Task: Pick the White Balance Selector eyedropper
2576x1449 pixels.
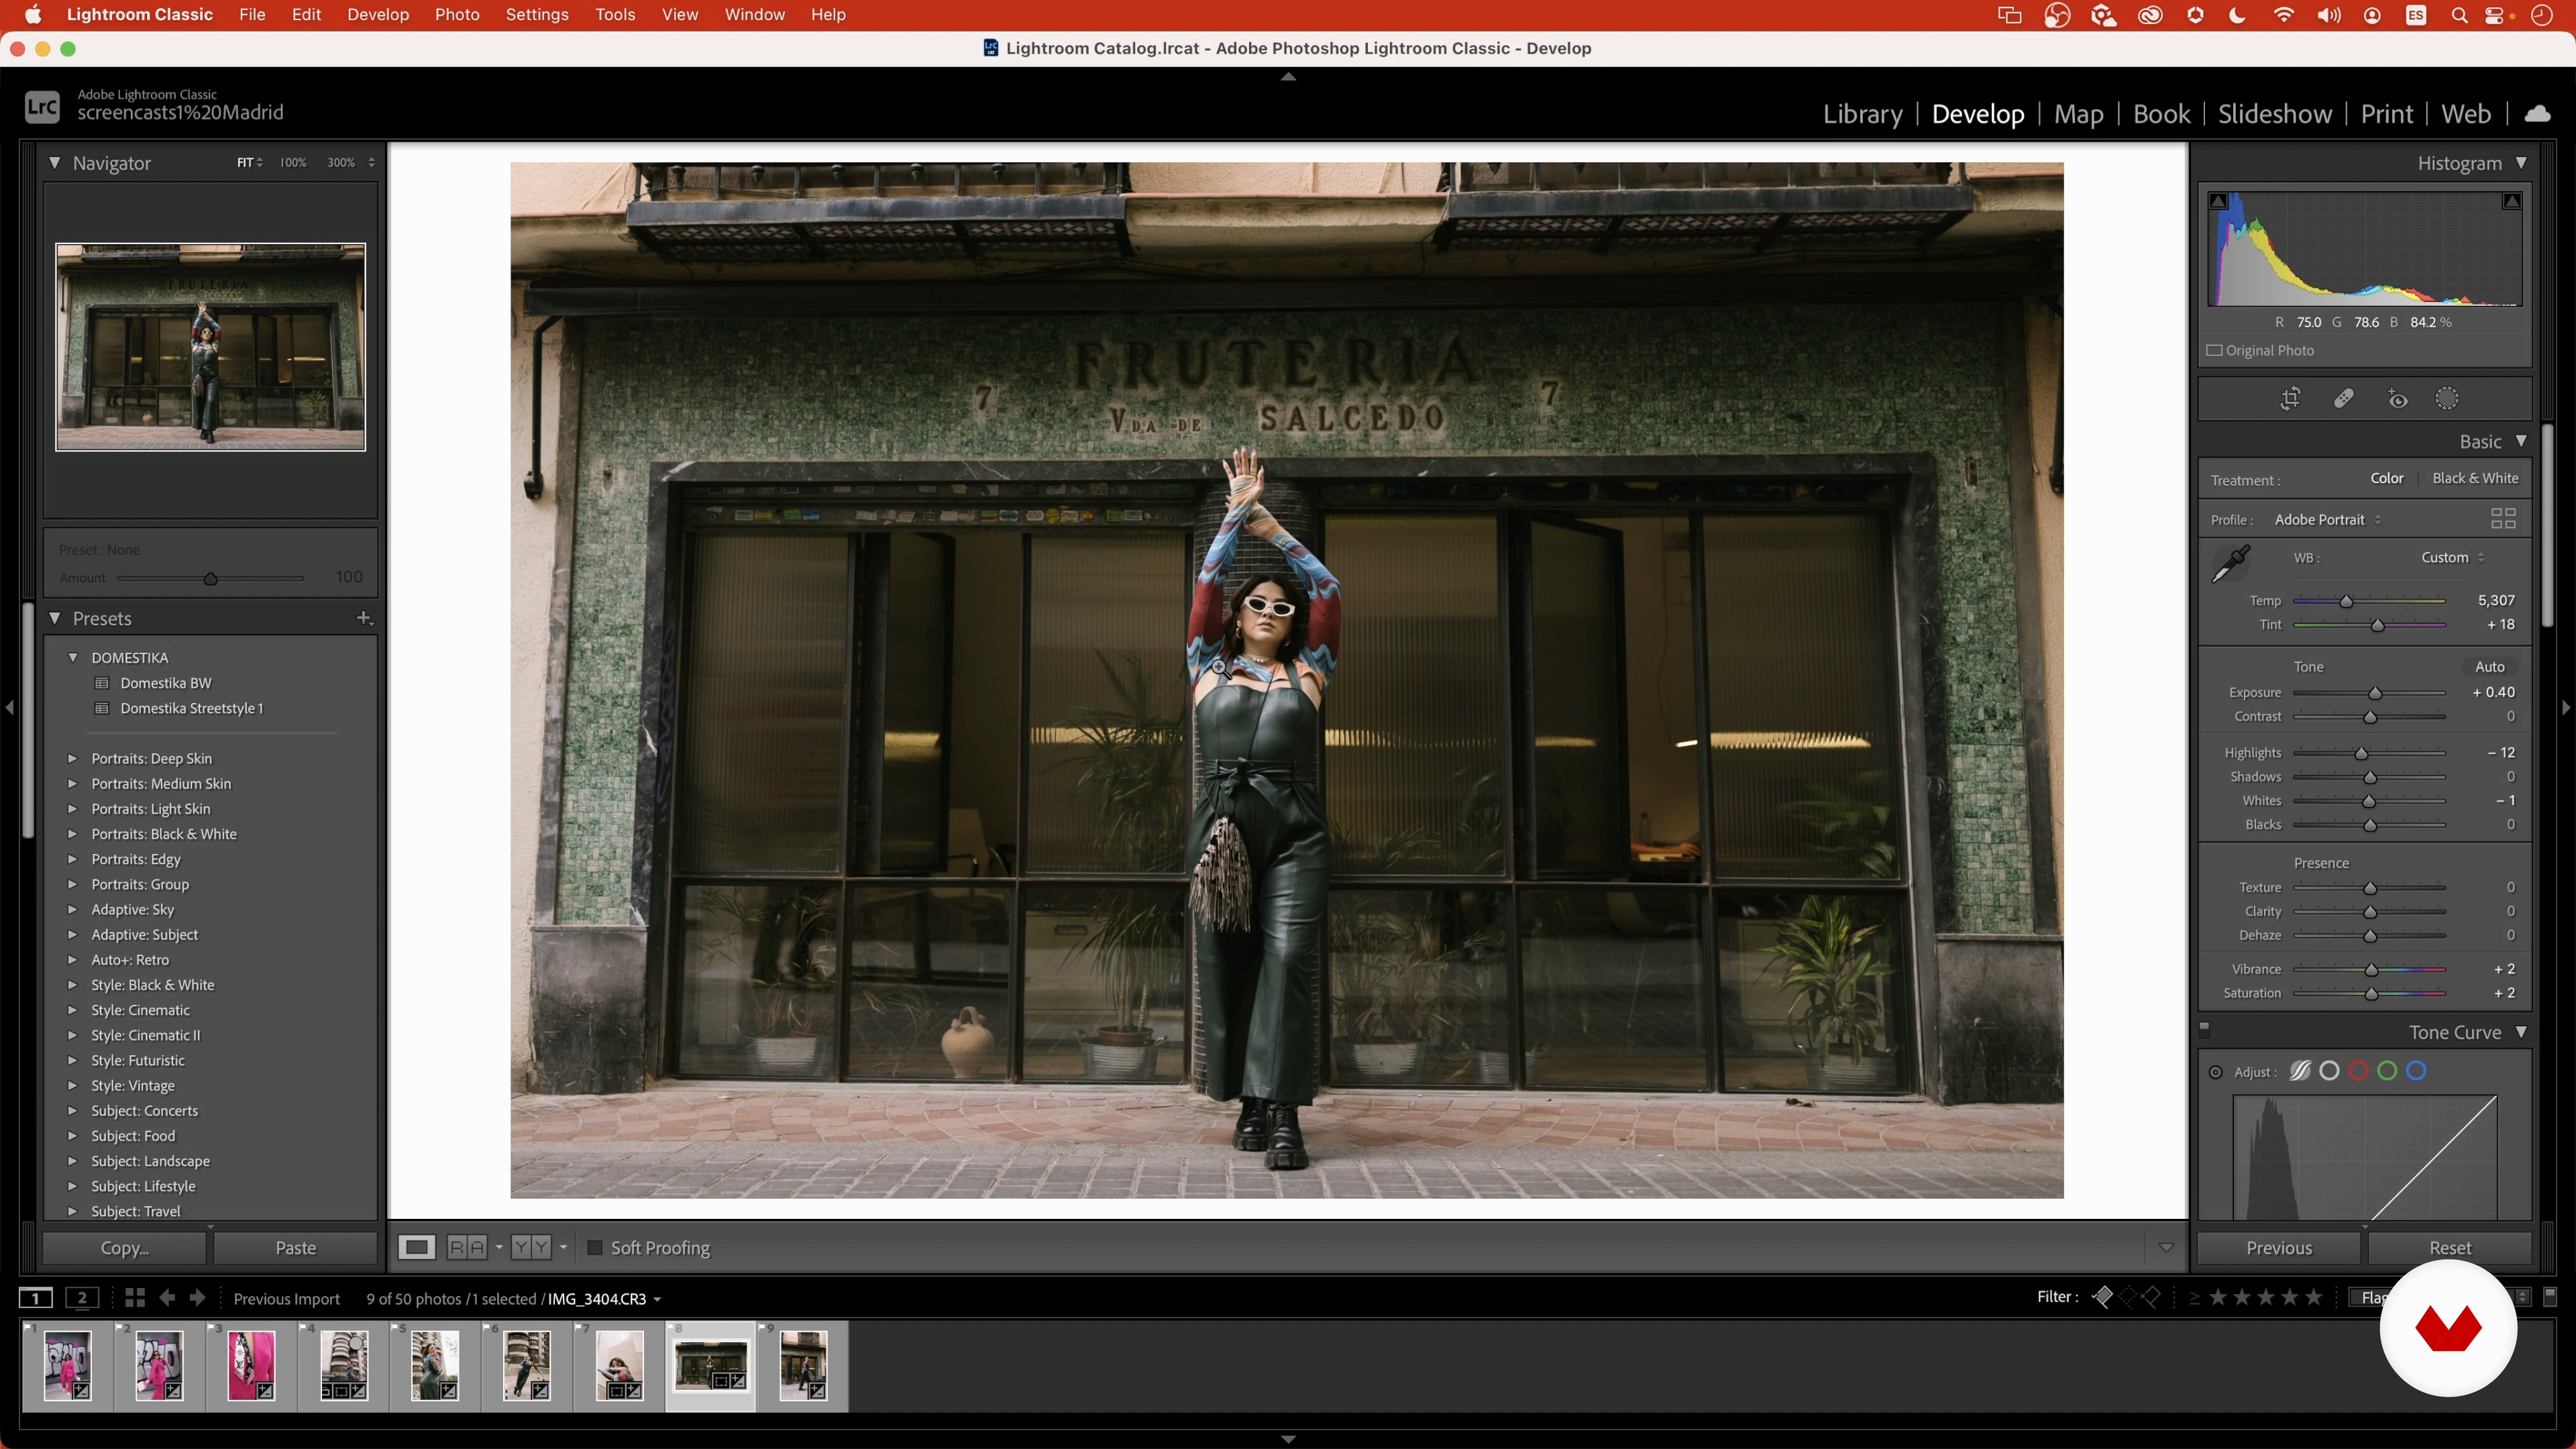Action: click(x=2230, y=563)
